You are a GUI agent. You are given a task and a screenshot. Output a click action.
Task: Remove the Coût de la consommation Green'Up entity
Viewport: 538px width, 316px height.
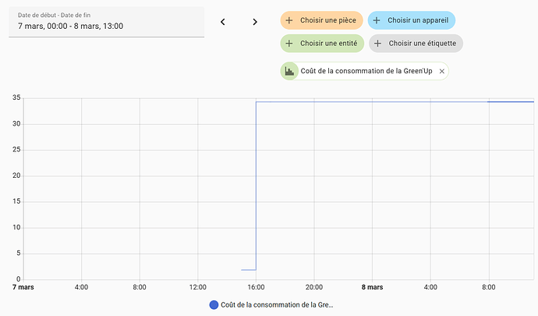pyautogui.click(x=442, y=71)
